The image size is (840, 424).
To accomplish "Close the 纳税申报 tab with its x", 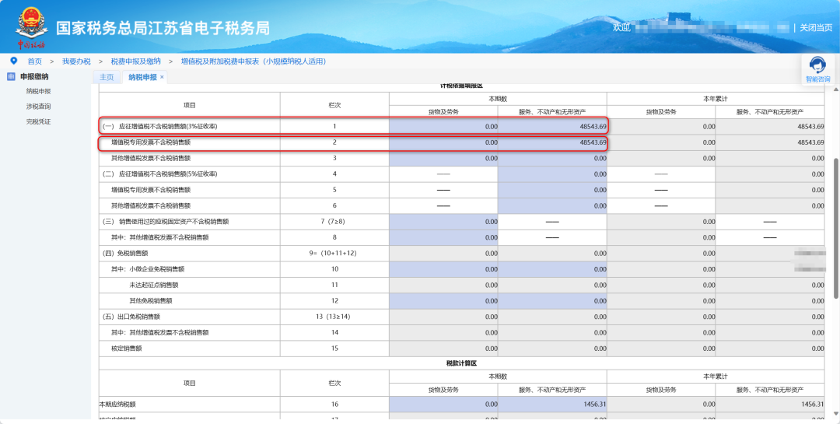I will click(162, 77).
